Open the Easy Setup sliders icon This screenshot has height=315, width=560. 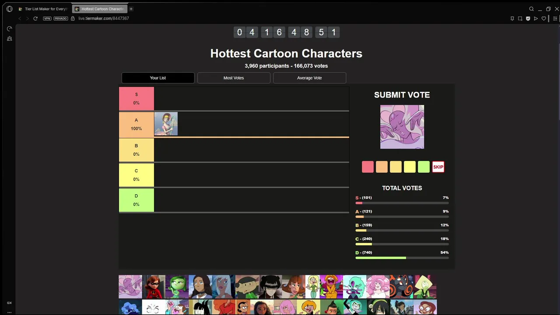coord(555,18)
